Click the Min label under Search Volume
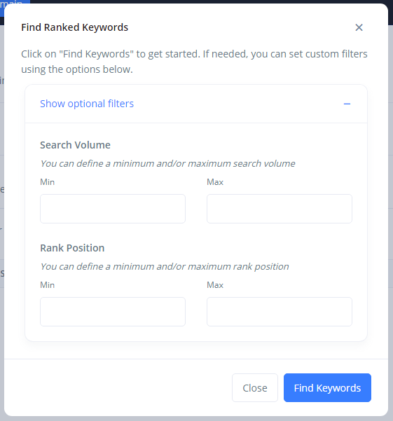Screen dimensions: 393x421 pos(47,182)
